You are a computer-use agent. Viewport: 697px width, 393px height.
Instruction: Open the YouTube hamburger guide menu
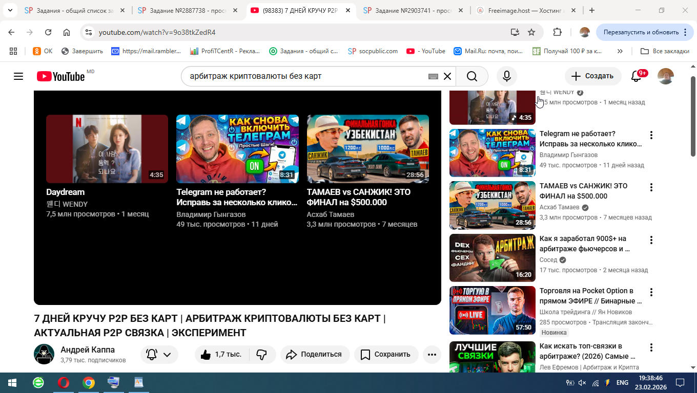coord(18,76)
